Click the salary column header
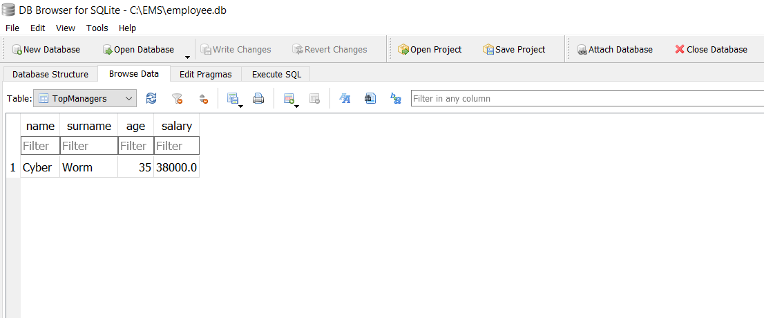This screenshot has width=764, height=318. pos(176,126)
